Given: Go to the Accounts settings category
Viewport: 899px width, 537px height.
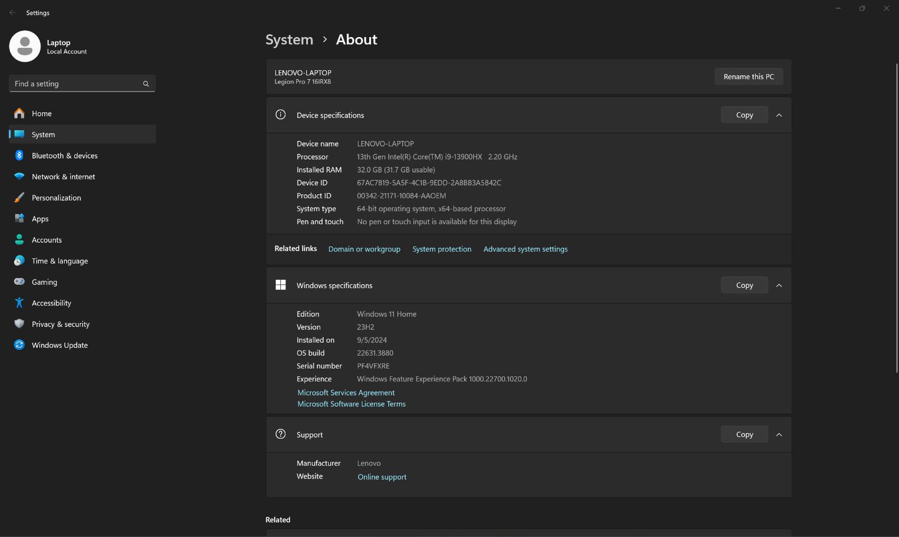Looking at the screenshot, I should click(47, 240).
